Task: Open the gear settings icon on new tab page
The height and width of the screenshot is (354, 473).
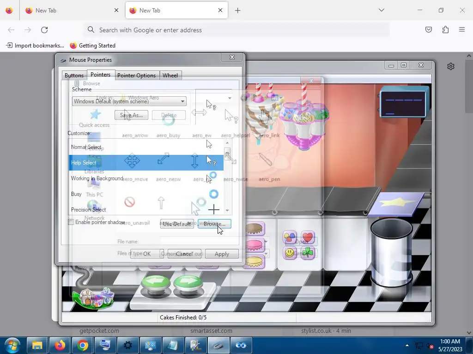Action: point(451,66)
